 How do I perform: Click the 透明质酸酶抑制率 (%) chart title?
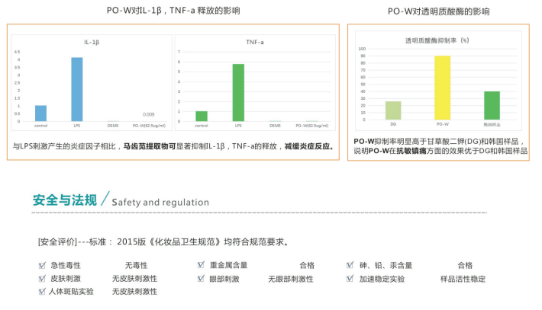pyautogui.click(x=437, y=40)
